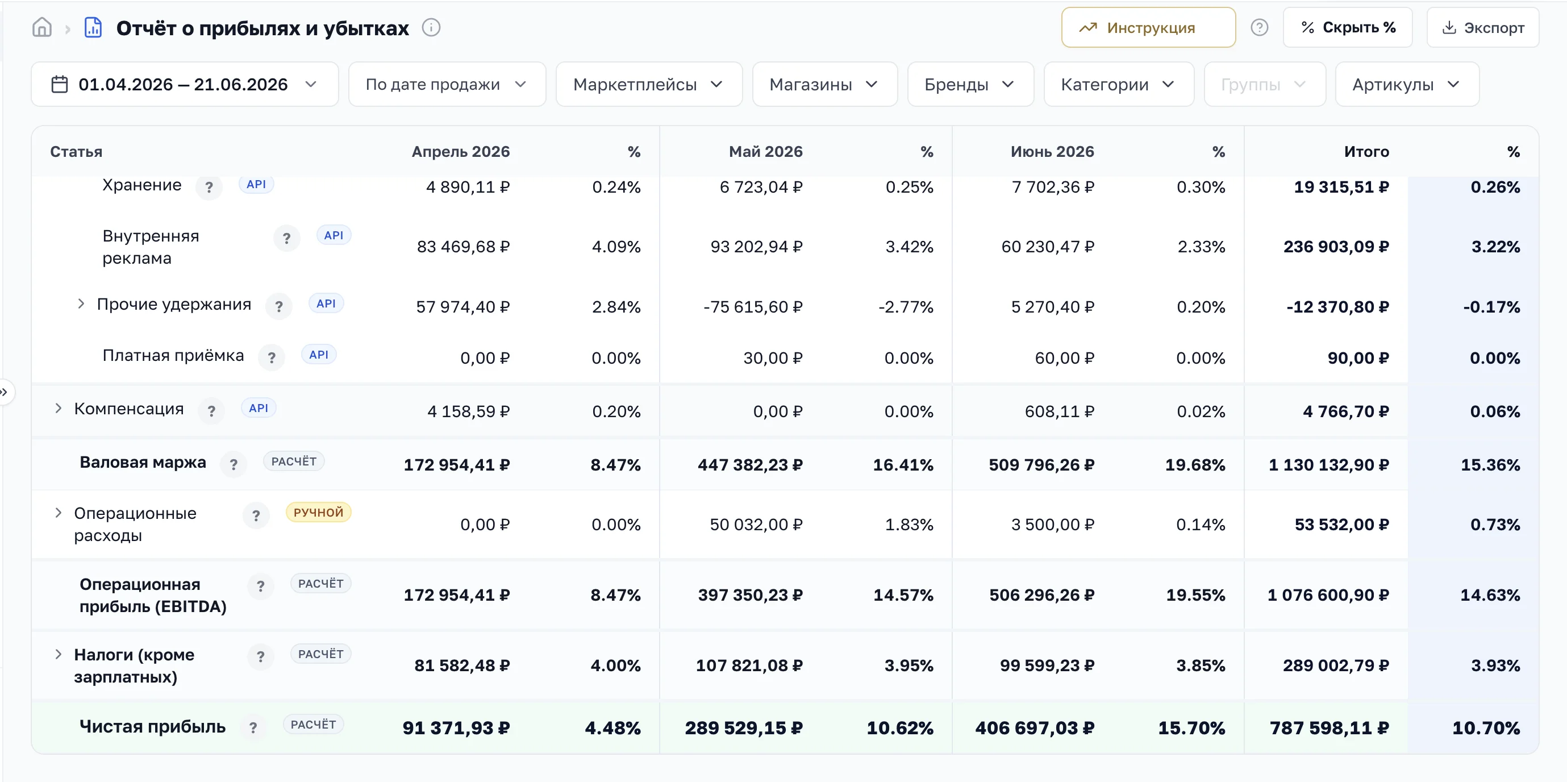
Task: Click the РУЧНОЙ badge on Операционные расходы
Action: click(x=318, y=513)
